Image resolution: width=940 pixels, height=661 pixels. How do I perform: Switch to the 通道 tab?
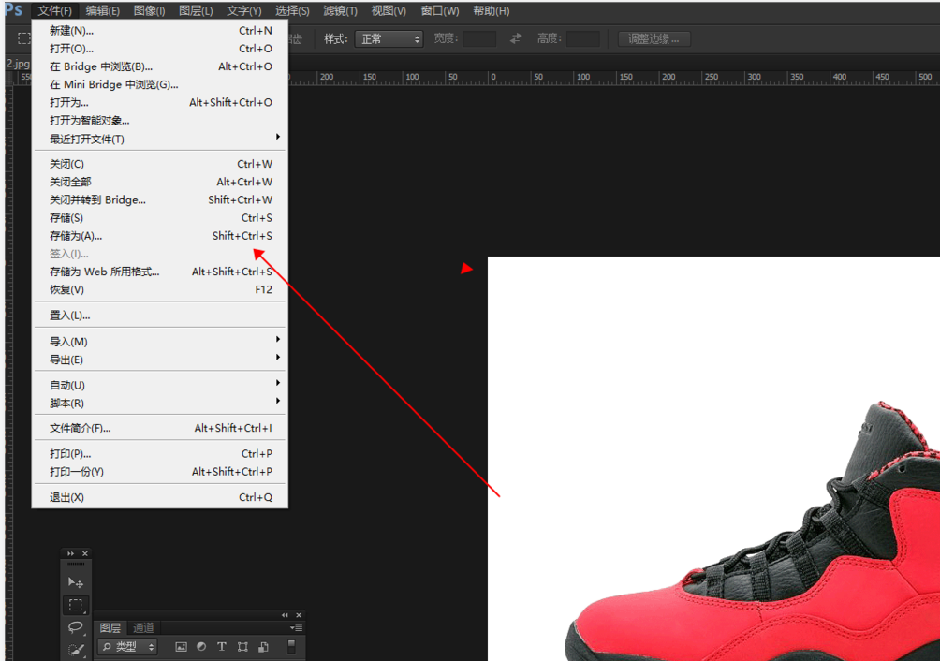click(143, 627)
